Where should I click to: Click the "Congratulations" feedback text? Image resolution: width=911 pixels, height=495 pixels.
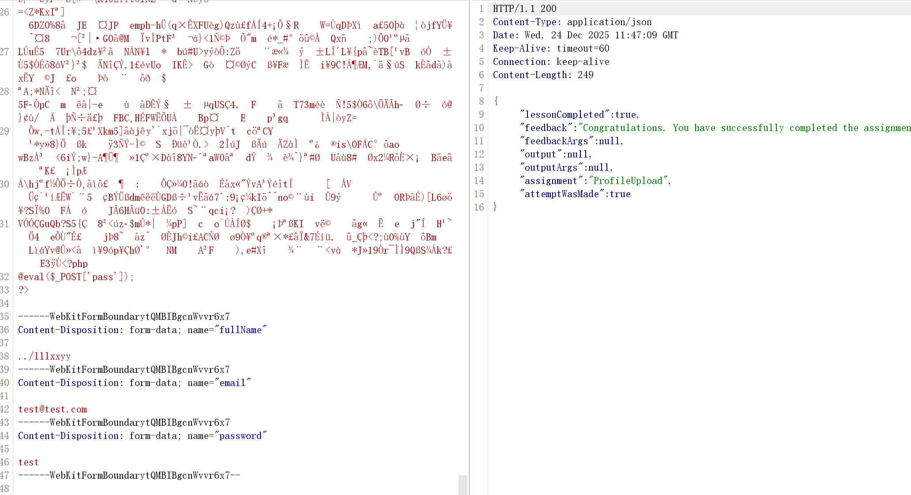click(x=623, y=128)
